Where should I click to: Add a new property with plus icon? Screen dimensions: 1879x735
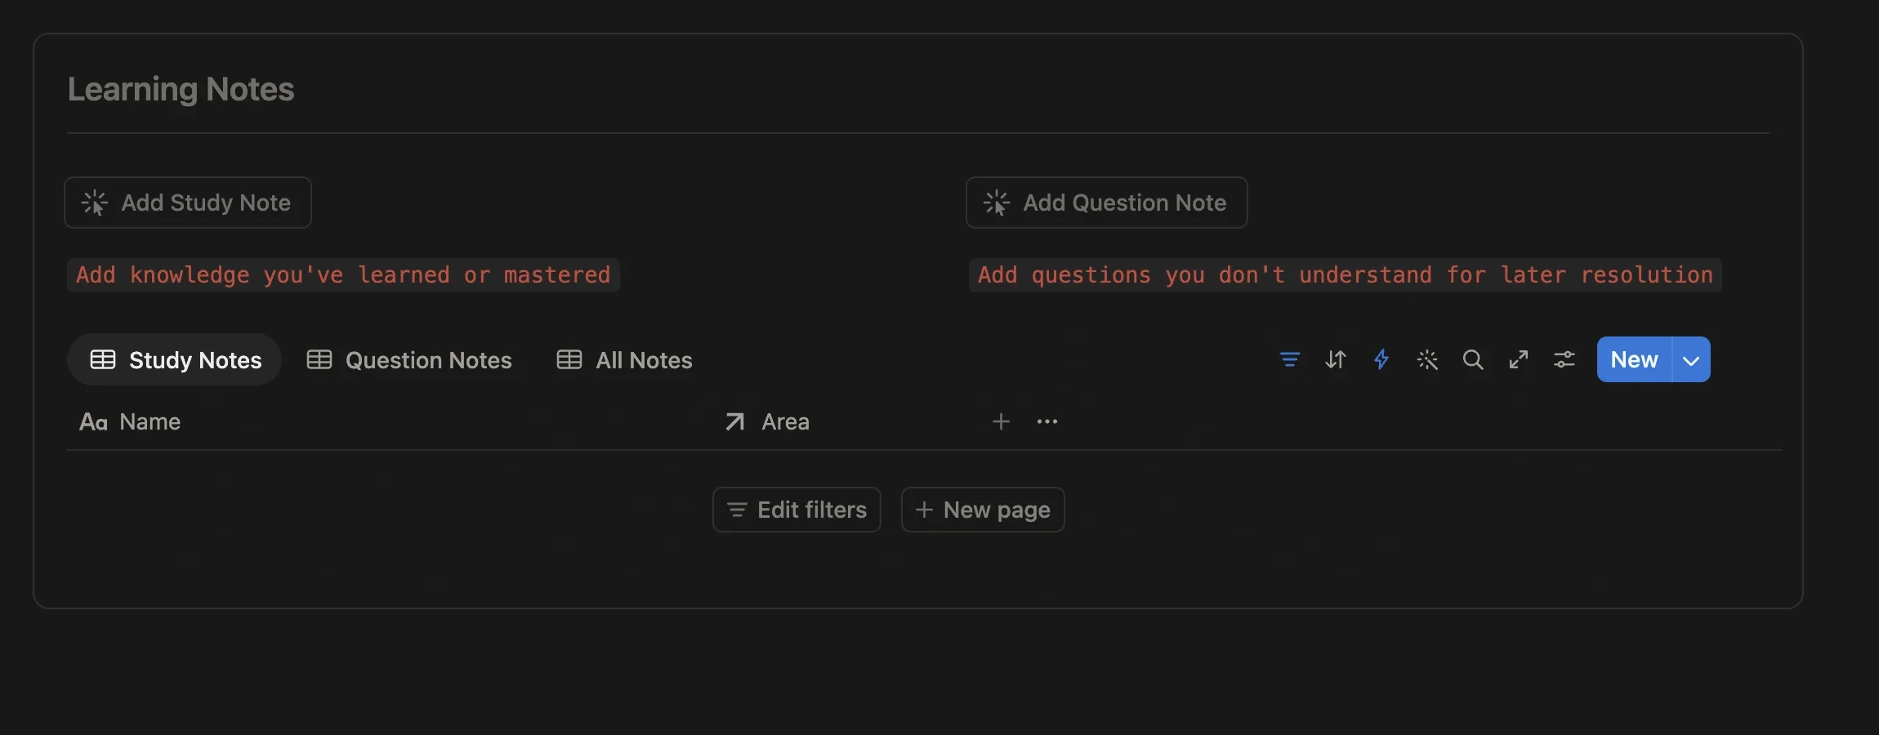(x=1001, y=421)
